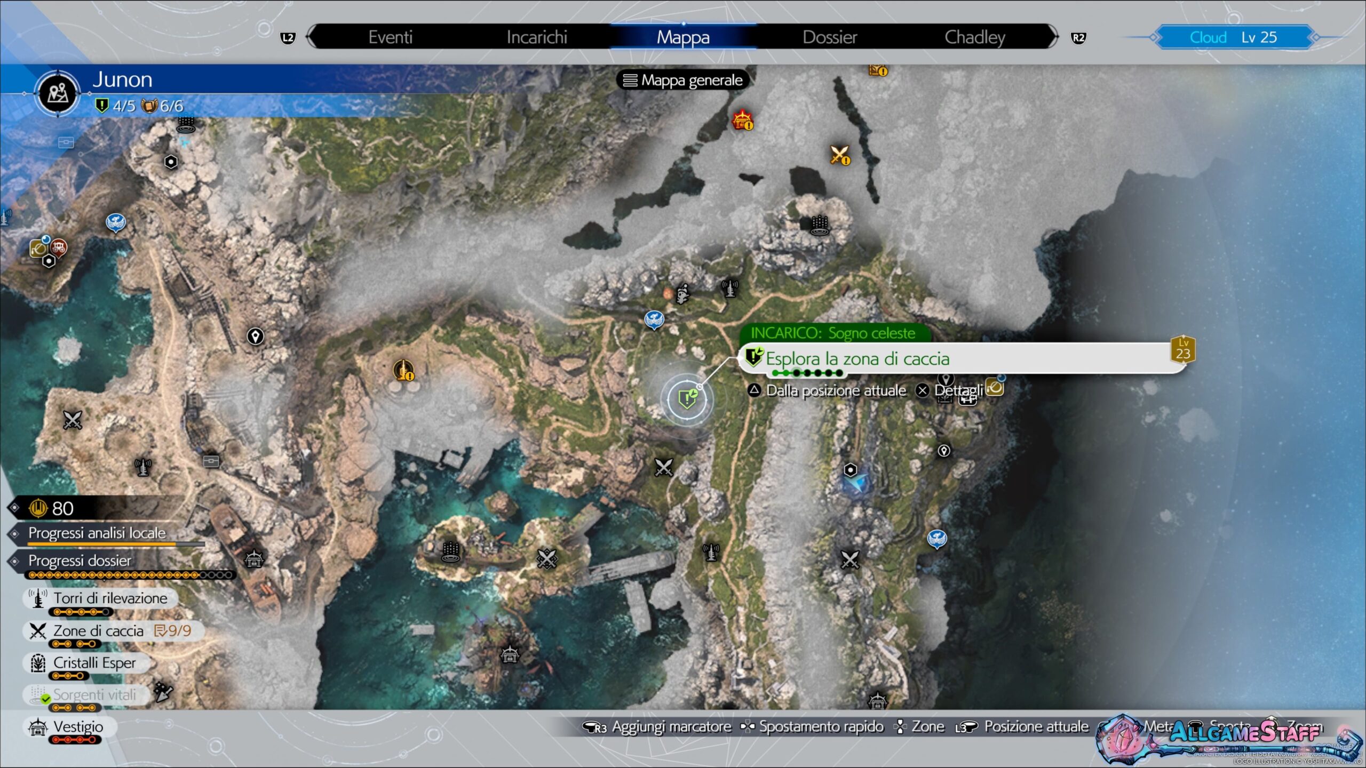This screenshot has width=1366, height=768.
Task: Click the 9/9 hunting zone count
Action: (x=173, y=631)
